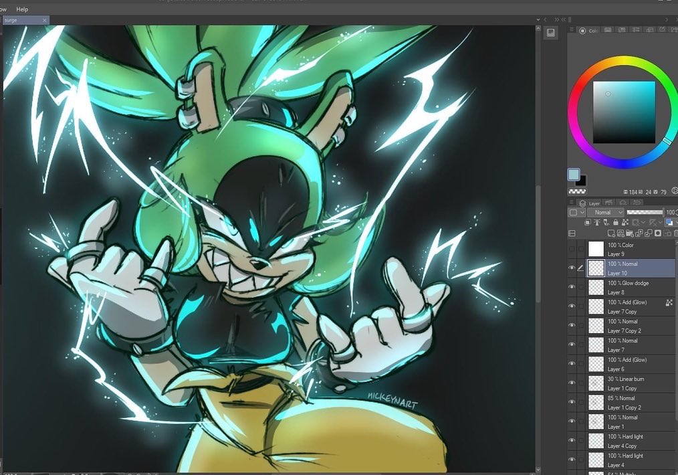Open the Normal blending mode dropdown

606,212
